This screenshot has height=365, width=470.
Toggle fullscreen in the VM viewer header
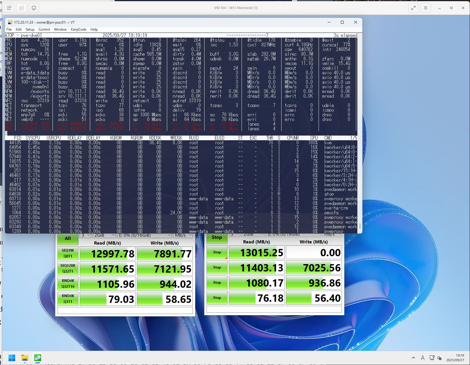413,8
